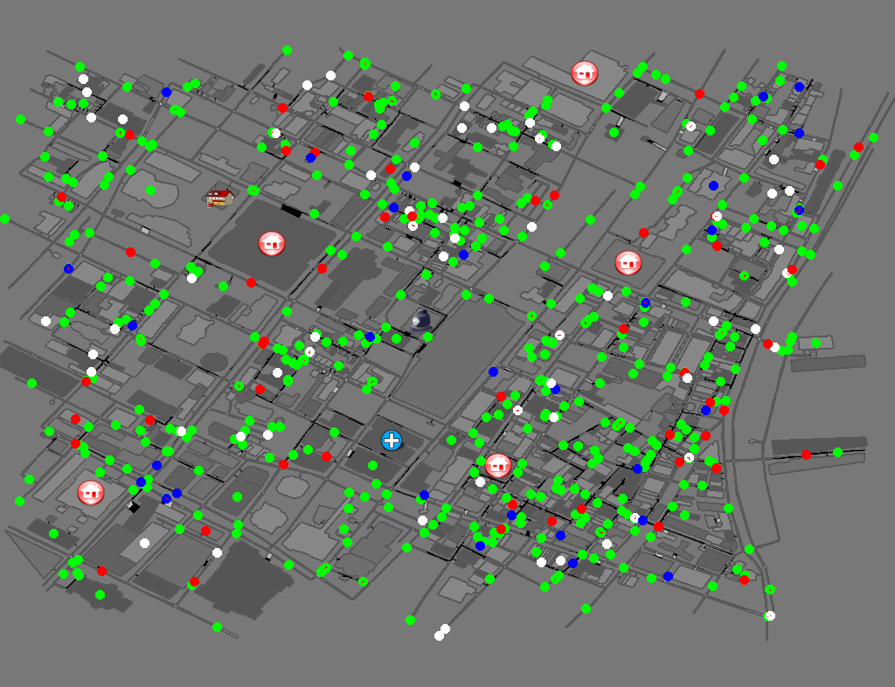Select the refuge icon nearest the fire station
Viewport: 895px width, 687px height.
(272, 244)
